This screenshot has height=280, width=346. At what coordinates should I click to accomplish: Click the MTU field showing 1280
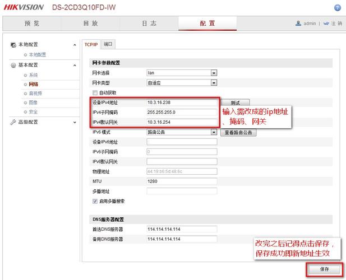182,181
